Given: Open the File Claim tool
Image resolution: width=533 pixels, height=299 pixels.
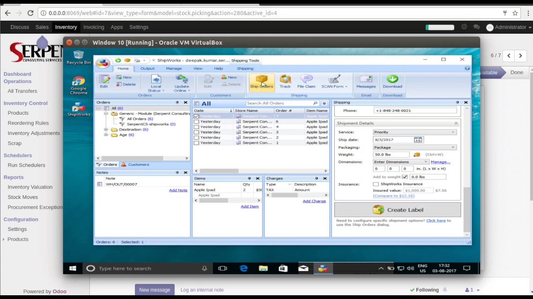Looking at the screenshot, I should [306, 81].
